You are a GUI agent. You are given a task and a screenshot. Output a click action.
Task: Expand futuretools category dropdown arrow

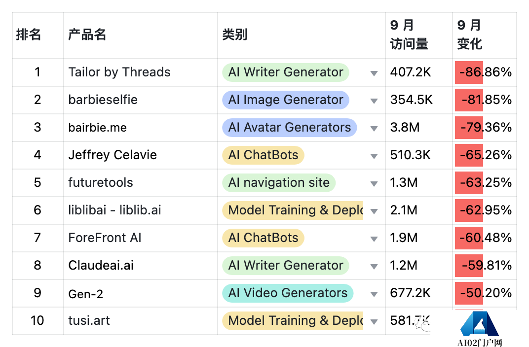374,184
